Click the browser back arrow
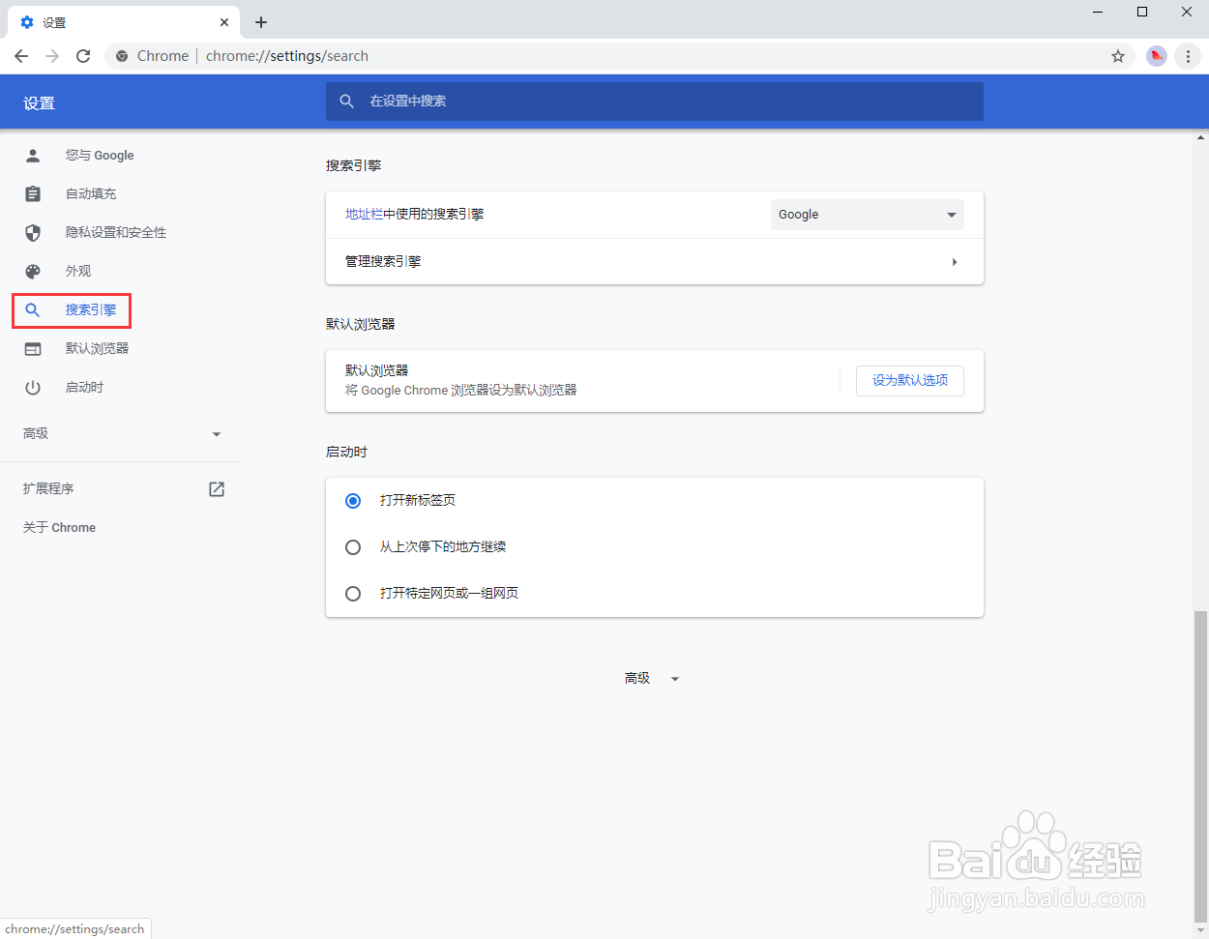Viewport: 1209px width, 939px height. [x=21, y=56]
